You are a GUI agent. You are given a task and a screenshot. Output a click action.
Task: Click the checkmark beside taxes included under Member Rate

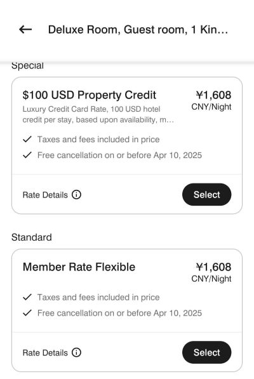(27, 297)
